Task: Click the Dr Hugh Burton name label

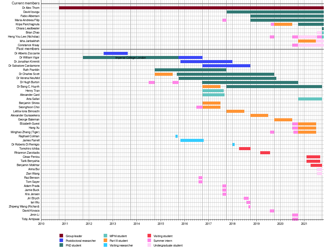Action: (x=30, y=82)
